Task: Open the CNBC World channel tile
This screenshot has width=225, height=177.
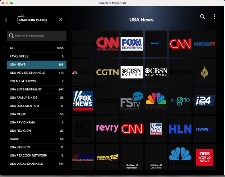Action: (180, 157)
